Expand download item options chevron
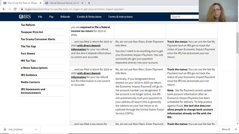 tap(36, 130)
